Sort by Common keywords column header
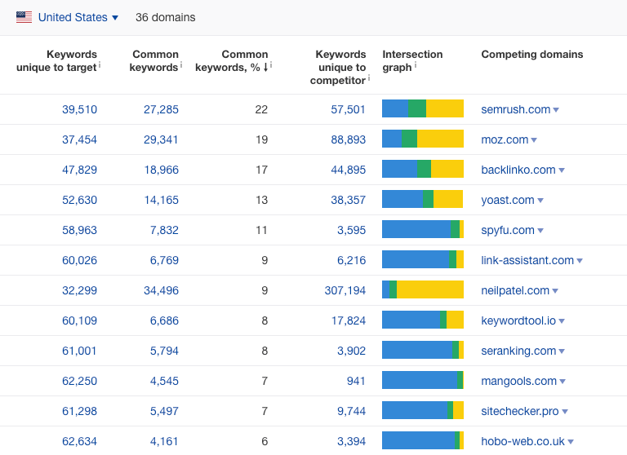This screenshot has width=627, height=455. 154,60
